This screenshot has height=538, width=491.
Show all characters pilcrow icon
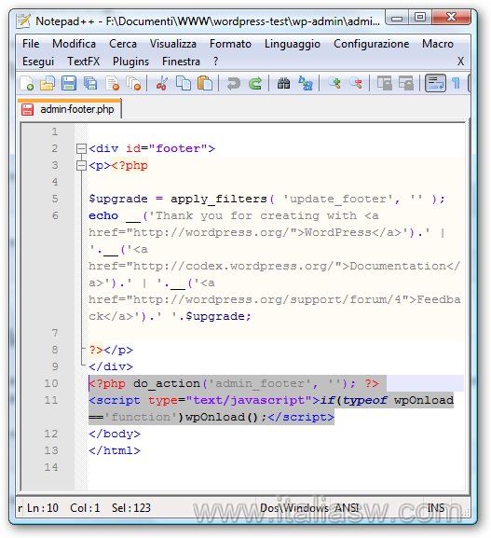tap(456, 83)
